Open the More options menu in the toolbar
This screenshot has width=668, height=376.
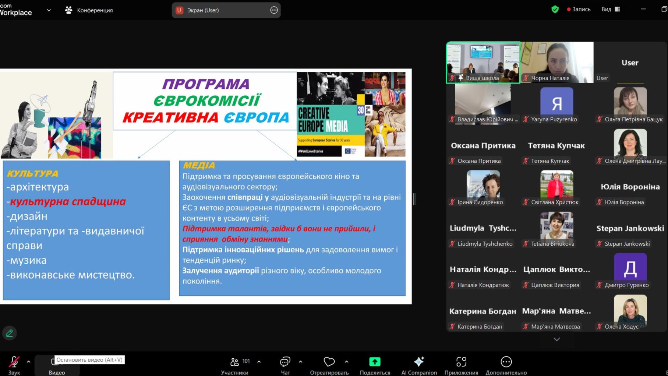[x=506, y=362]
